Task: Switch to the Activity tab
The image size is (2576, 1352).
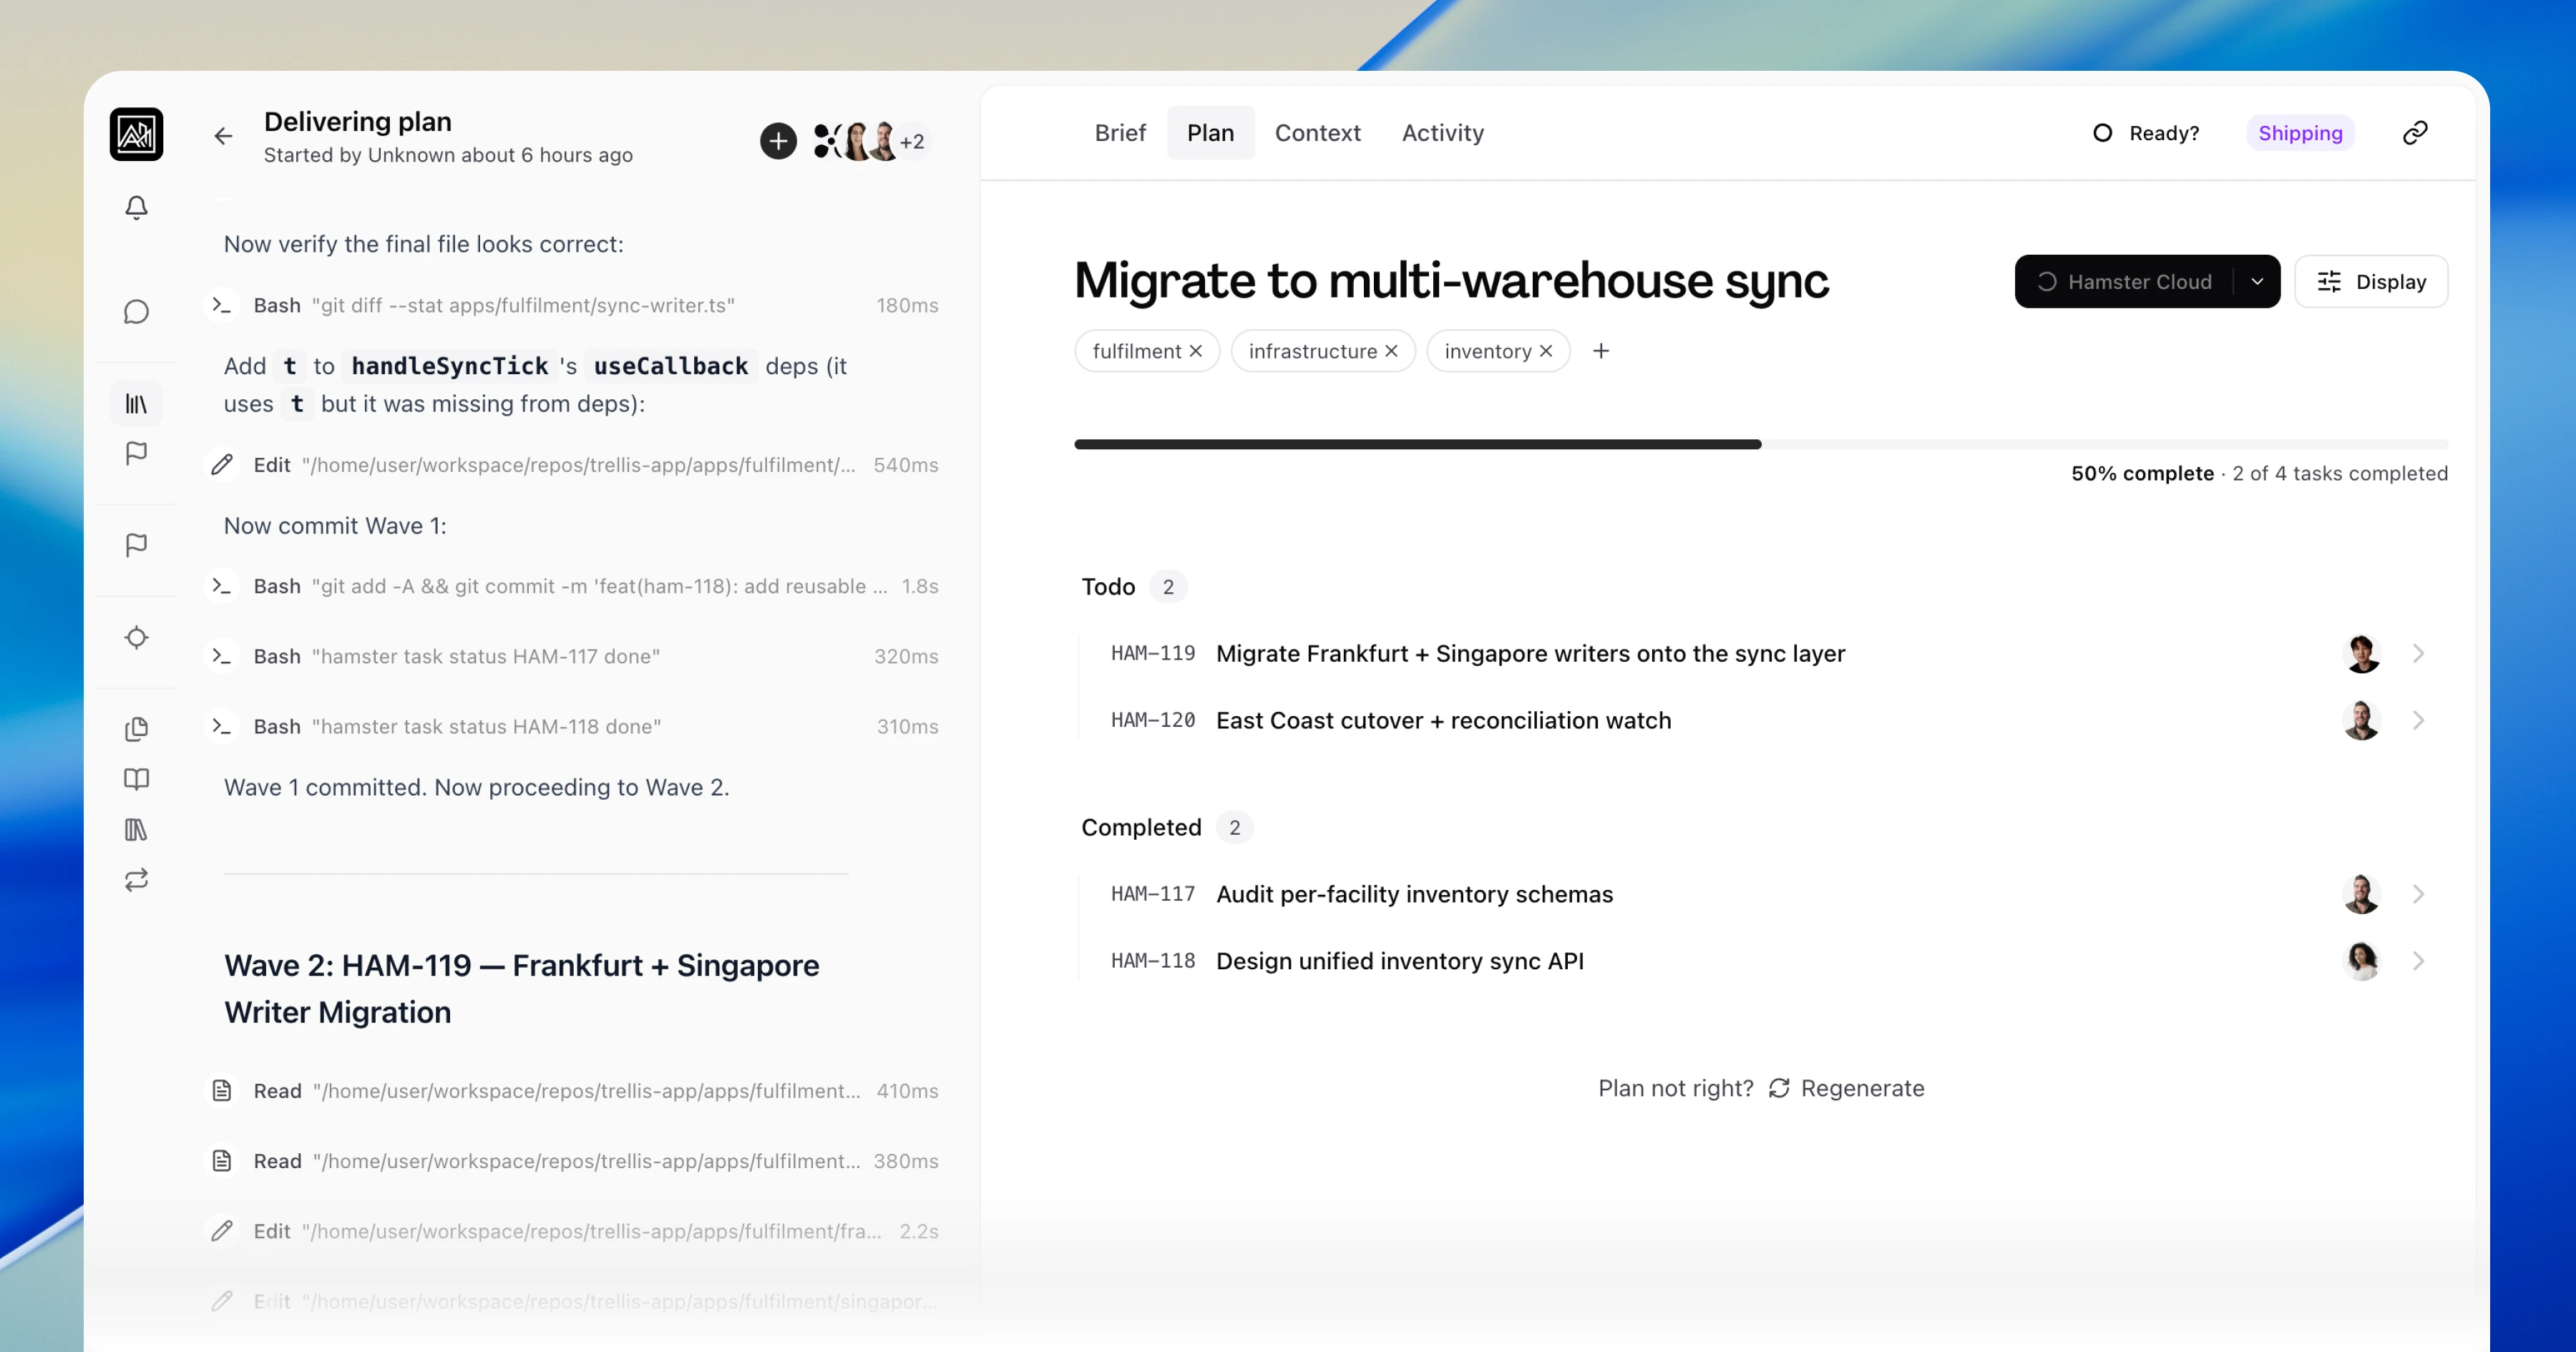Action: (1442, 133)
